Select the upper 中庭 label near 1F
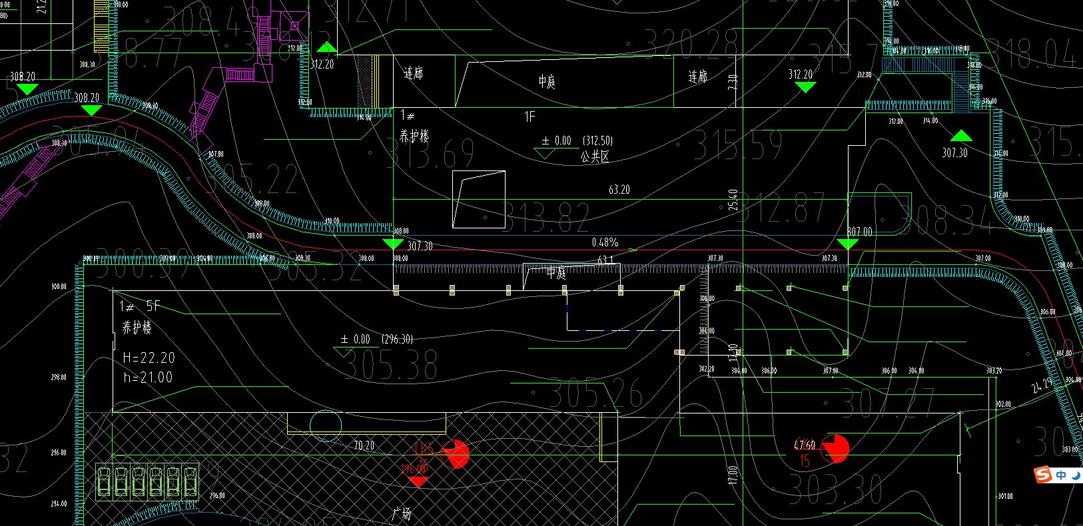This screenshot has height=526, width=1083. [547, 82]
